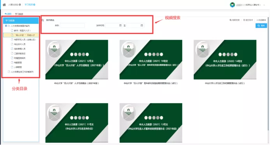Screen dimensions: 270x145
Task: Open the 2021 10号文 video thumbnail
Action: point(151,60)
